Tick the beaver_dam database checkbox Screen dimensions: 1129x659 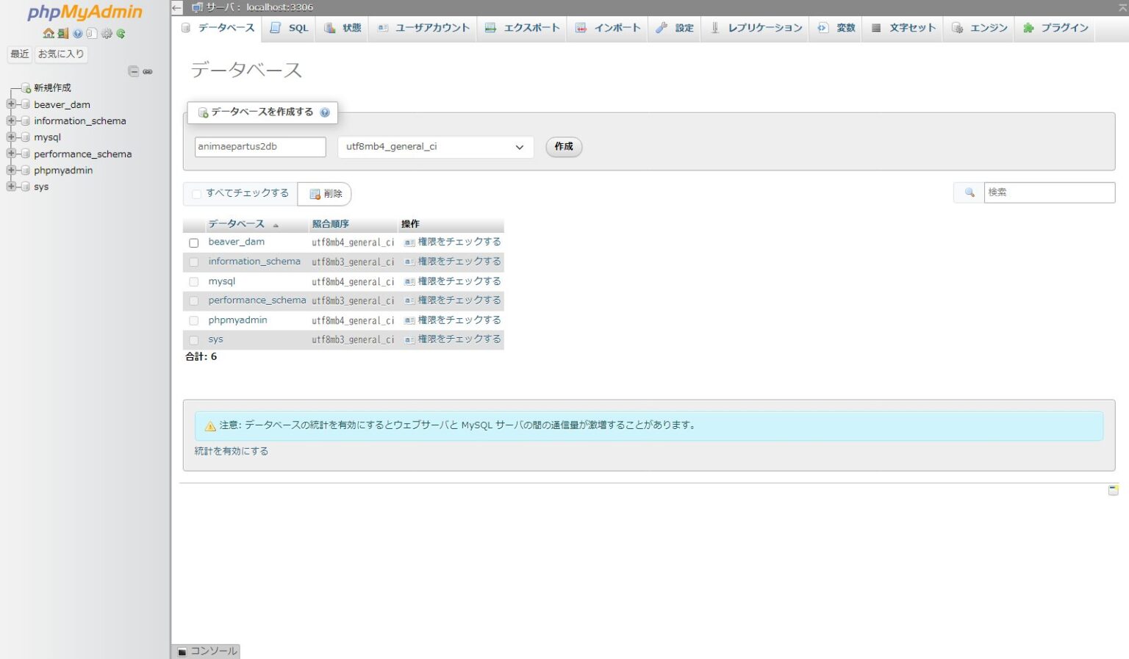point(194,242)
